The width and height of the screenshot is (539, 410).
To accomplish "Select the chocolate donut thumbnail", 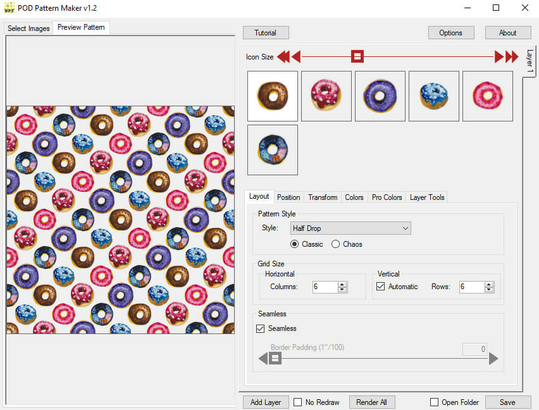I will [273, 96].
